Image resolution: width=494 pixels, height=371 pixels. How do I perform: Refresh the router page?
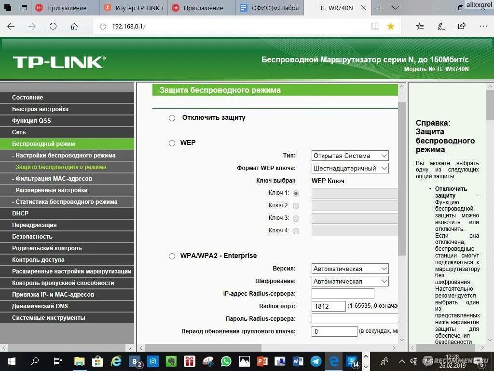point(53,27)
